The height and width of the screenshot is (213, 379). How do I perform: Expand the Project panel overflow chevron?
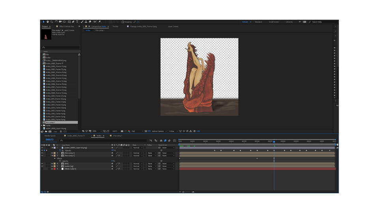(x=79, y=26)
